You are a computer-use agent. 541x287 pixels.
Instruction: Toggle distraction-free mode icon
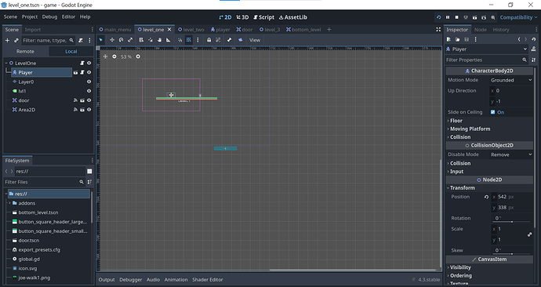pos(438,30)
